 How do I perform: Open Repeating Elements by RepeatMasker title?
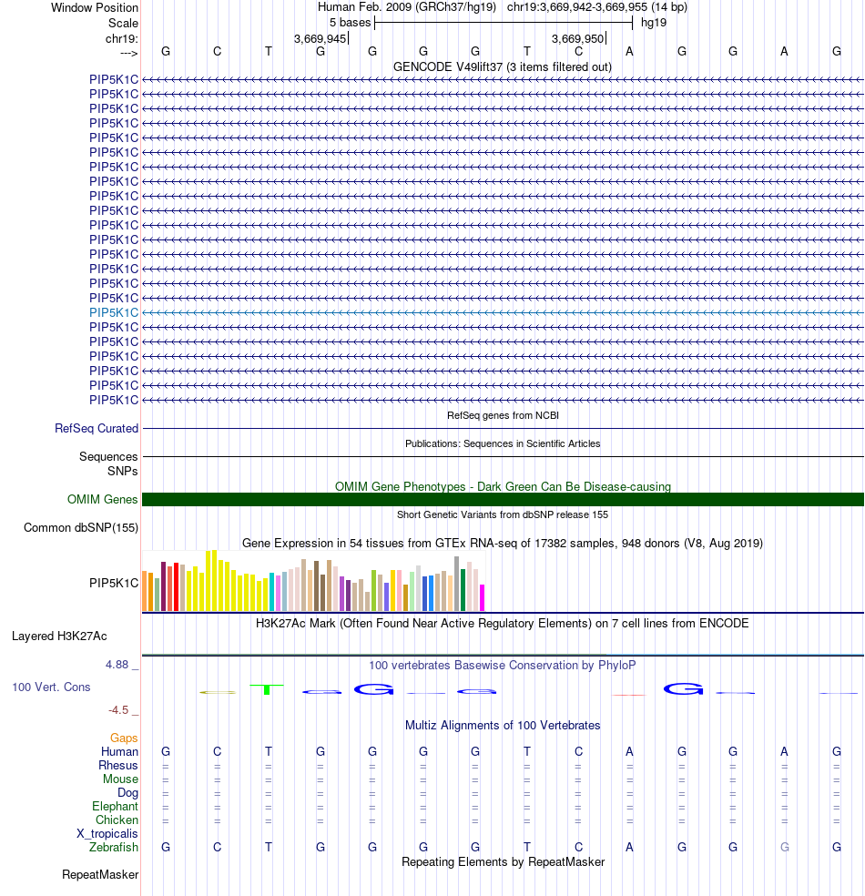503,861
